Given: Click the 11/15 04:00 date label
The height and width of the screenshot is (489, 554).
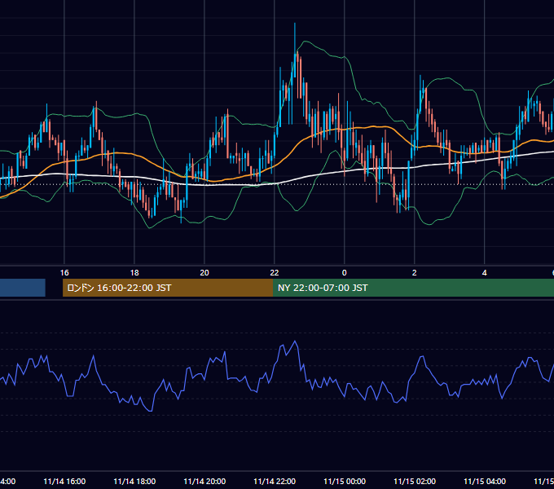Looking at the screenshot, I should pos(485,481).
